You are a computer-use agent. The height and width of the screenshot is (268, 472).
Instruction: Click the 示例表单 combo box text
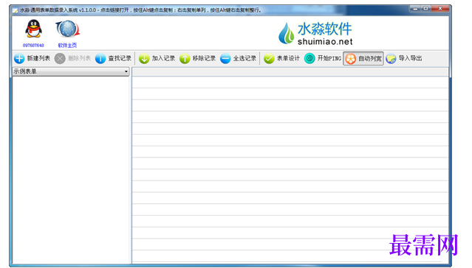tap(25, 71)
